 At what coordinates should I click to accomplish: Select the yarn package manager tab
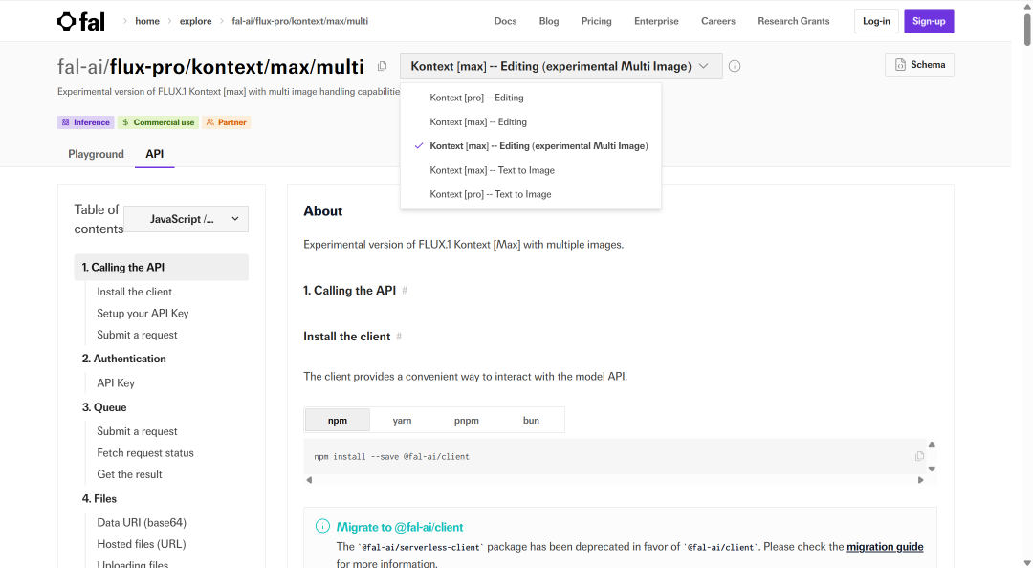pyautogui.click(x=402, y=420)
